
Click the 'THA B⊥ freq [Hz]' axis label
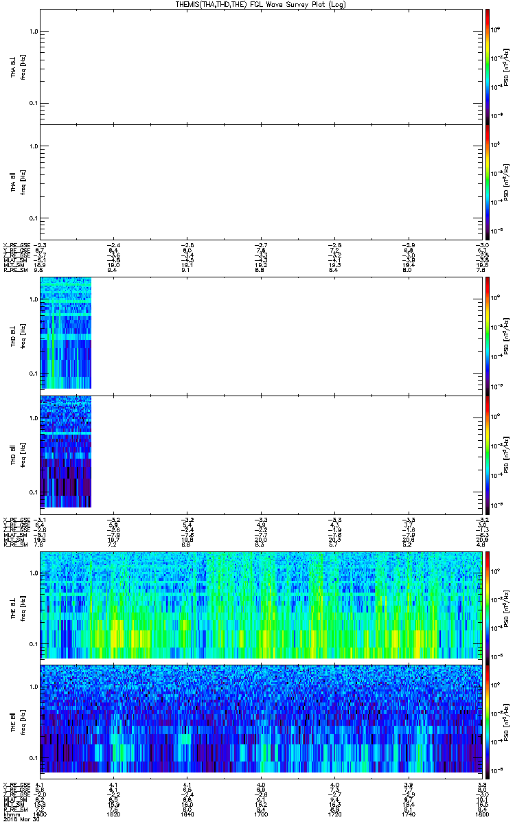[18, 67]
